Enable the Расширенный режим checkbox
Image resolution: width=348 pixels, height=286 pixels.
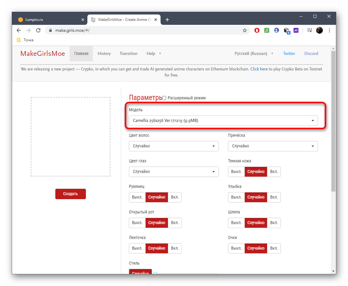click(x=164, y=98)
